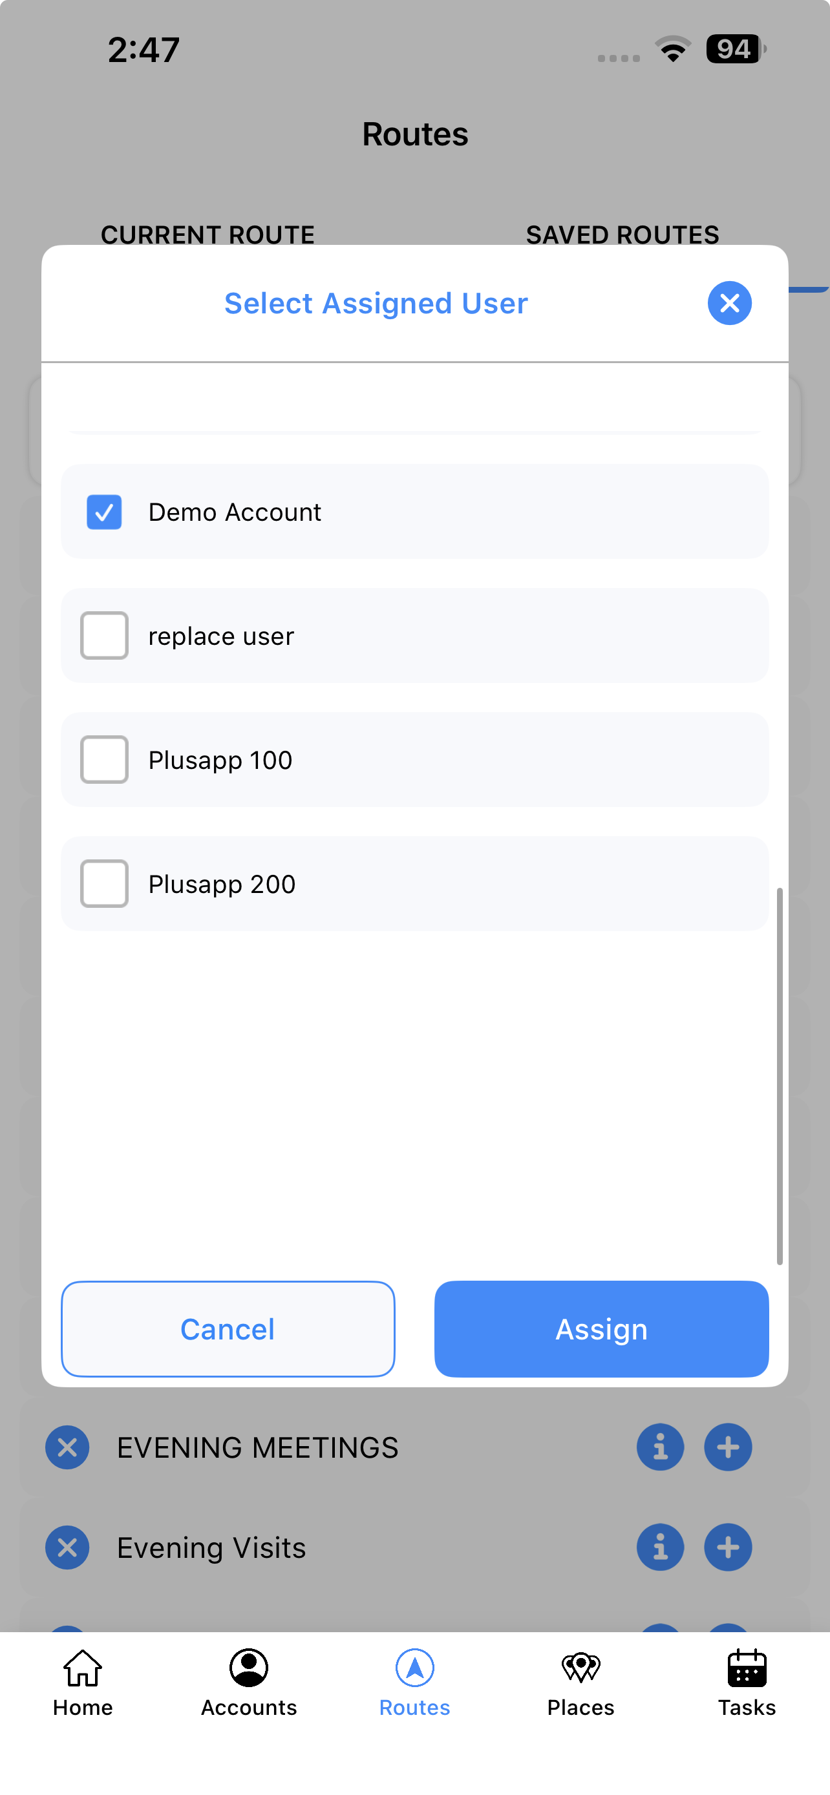Image resolution: width=830 pixels, height=1795 pixels.
Task: View info for Evening Visits route
Action: pos(660,1547)
